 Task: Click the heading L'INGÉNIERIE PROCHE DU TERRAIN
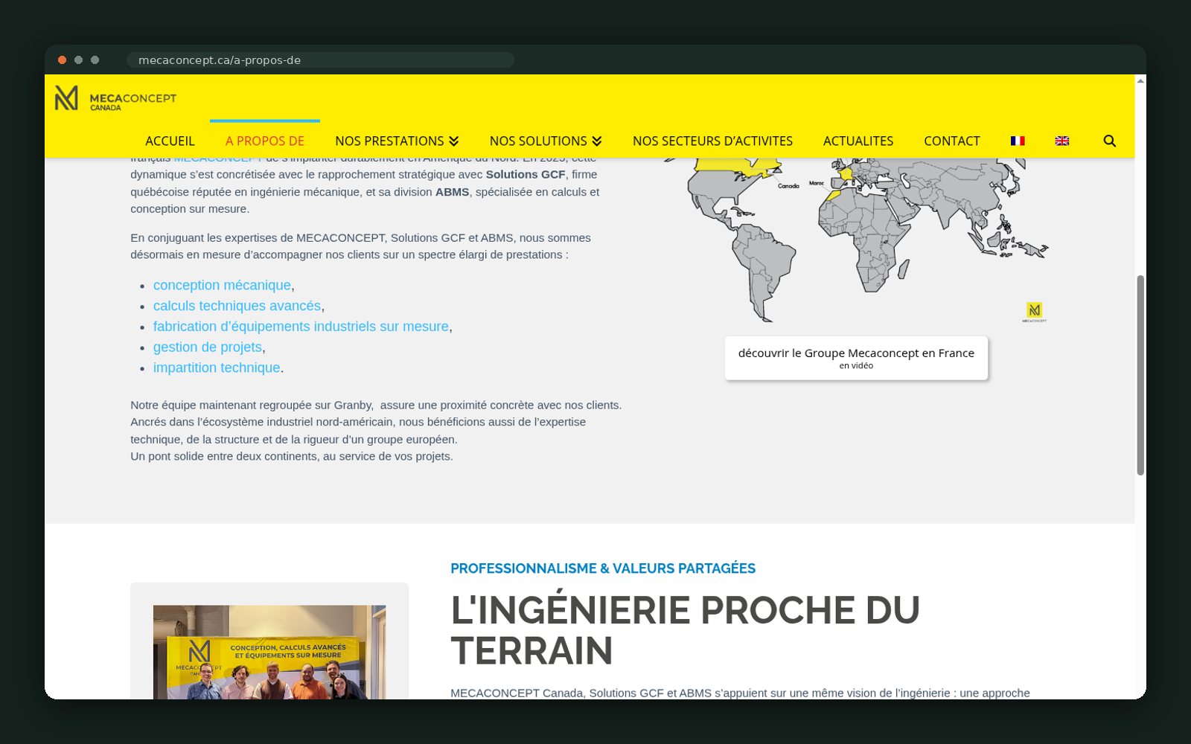pyautogui.click(x=685, y=630)
